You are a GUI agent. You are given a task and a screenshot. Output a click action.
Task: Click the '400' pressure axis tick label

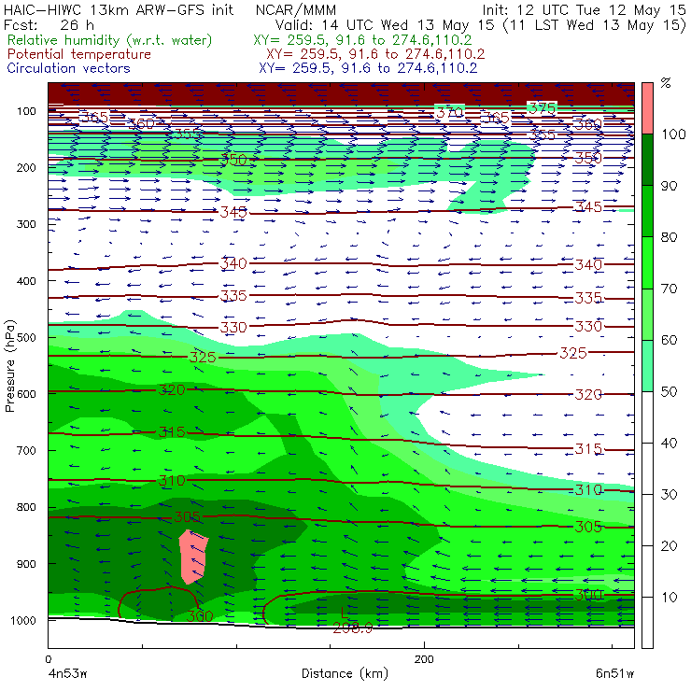tap(26, 281)
